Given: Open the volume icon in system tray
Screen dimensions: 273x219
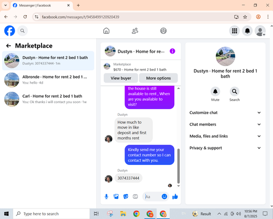Looking at the screenshot, I should tap(239, 214).
